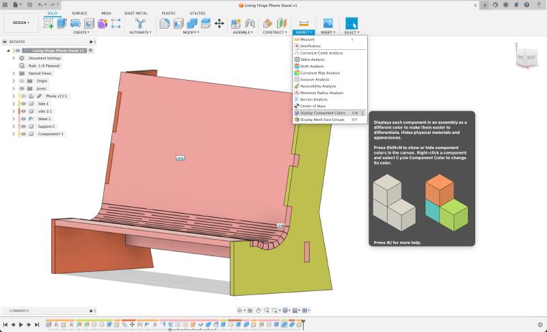Play the timeline
The width and height of the screenshot is (547, 332).
(x=21, y=324)
